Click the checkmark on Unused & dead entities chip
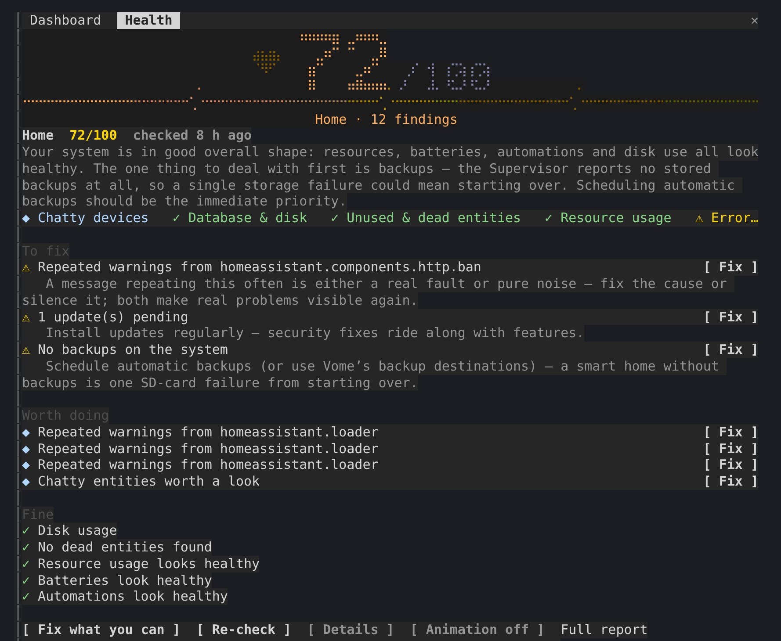Viewport: 781px width, 641px height. [x=335, y=218]
